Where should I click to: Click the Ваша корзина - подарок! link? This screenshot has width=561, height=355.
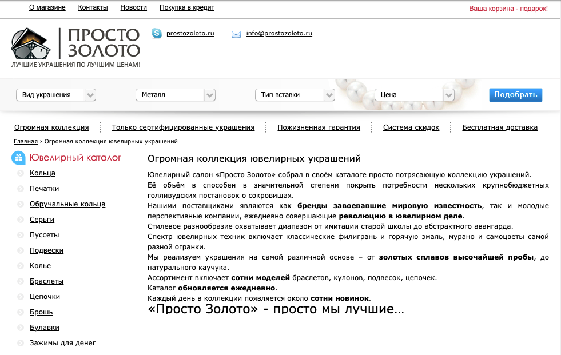tap(508, 9)
